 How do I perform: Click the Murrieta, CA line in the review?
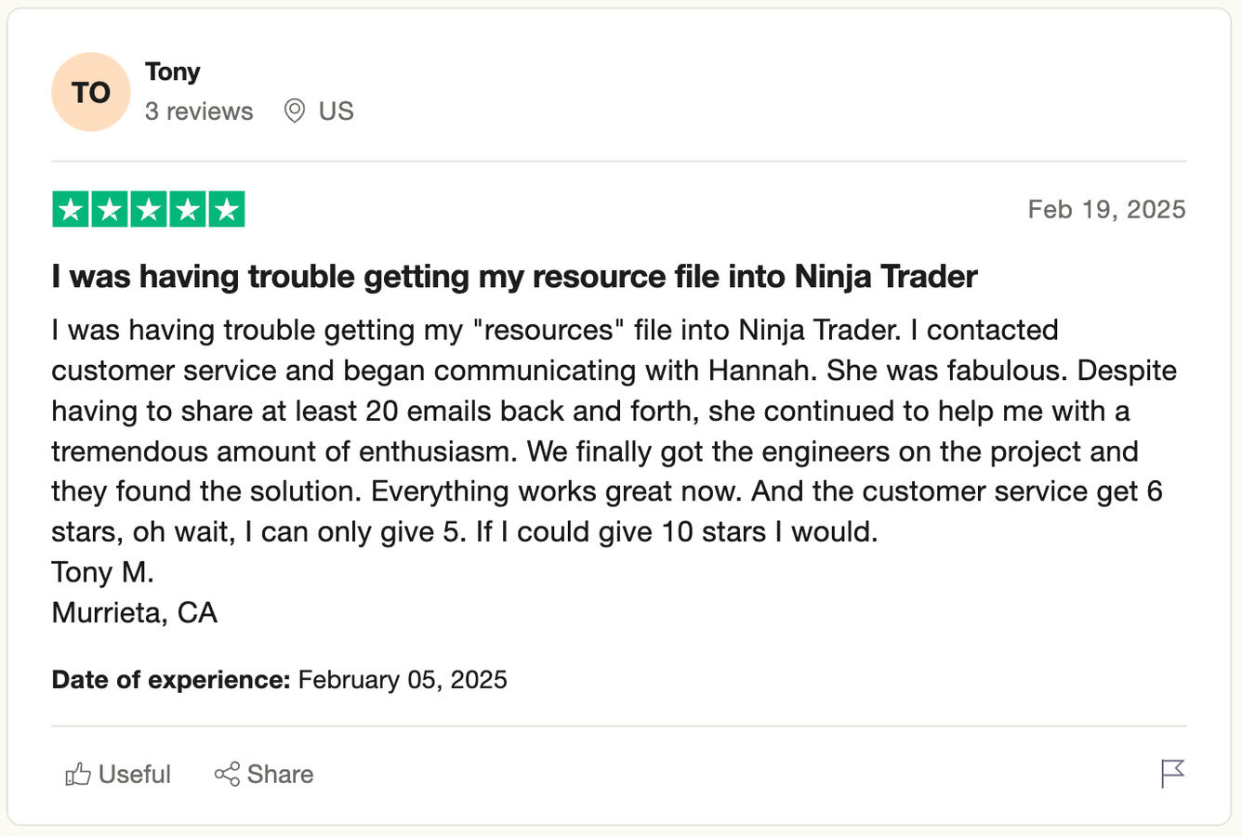click(x=134, y=613)
